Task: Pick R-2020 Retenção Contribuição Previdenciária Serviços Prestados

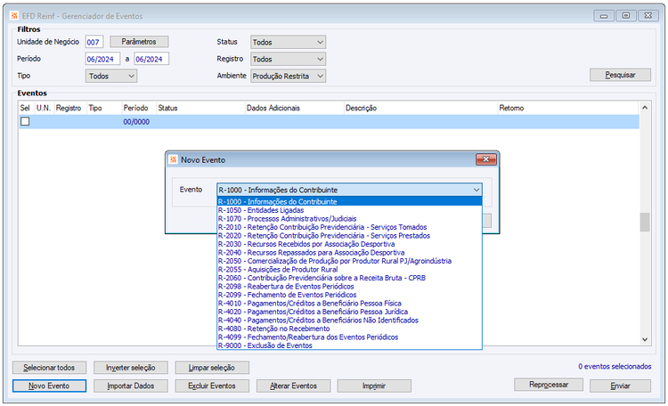Action: click(x=349, y=236)
